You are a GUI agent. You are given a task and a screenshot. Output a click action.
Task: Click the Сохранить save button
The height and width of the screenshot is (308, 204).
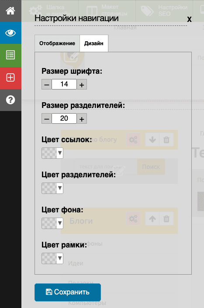(x=68, y=292)
